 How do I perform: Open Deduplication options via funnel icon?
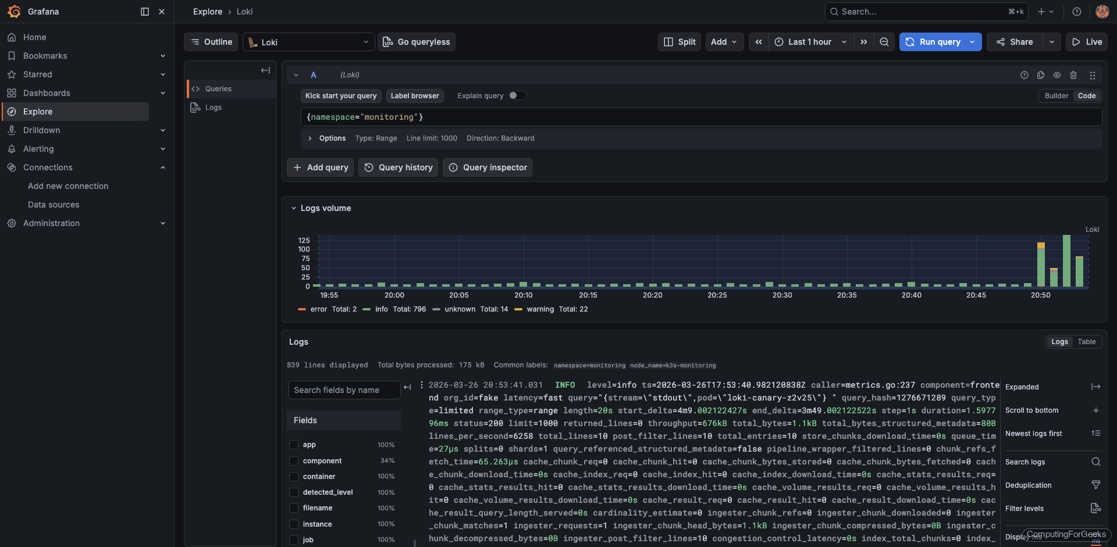(x=1096, y=485)
